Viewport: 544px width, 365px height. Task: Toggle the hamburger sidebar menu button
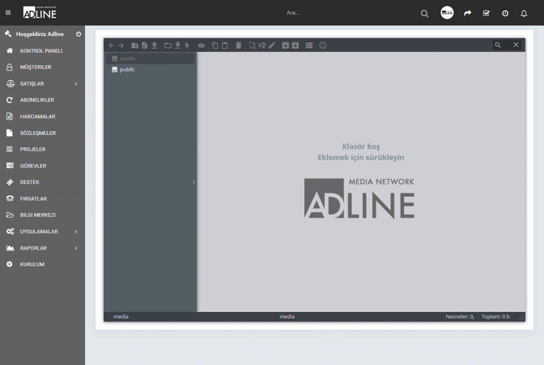pos(8,13)
